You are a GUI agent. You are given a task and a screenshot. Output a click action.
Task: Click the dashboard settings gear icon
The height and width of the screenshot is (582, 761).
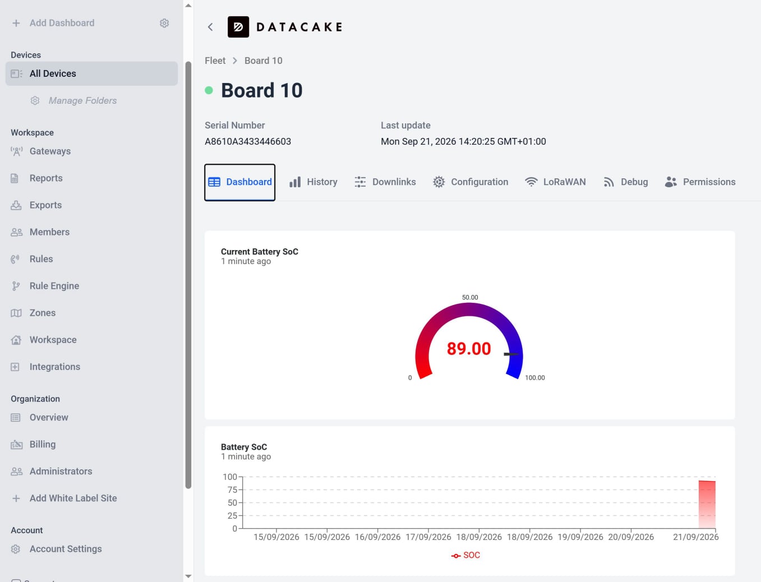pyautogui.click(x=164, y=23)
